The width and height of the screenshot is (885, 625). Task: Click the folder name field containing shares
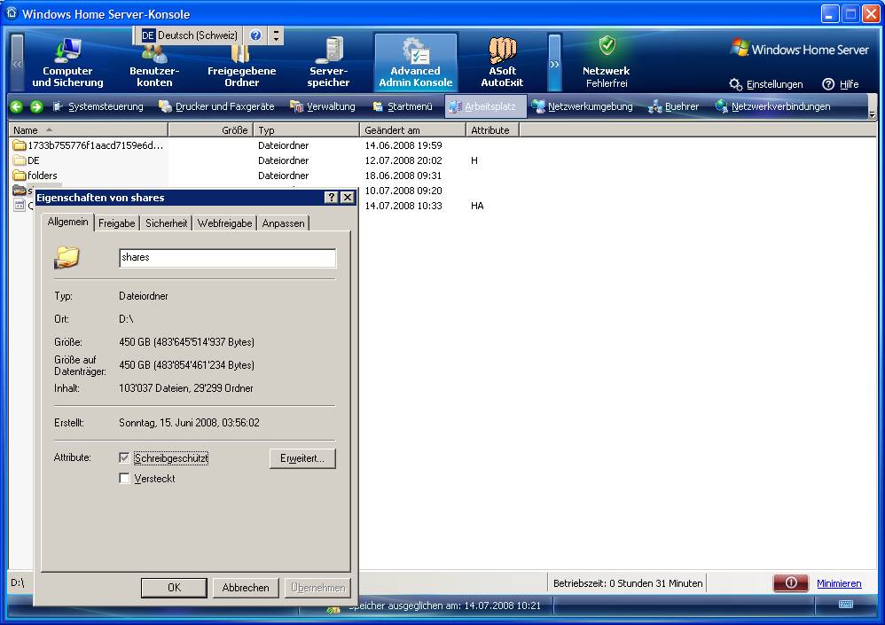pyautogui.click(x=228, y=258)
